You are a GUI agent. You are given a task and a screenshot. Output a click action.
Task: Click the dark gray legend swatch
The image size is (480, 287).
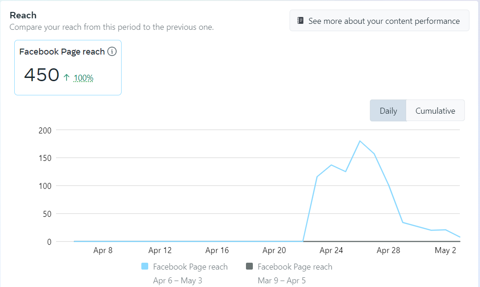(x=250, y=266)
